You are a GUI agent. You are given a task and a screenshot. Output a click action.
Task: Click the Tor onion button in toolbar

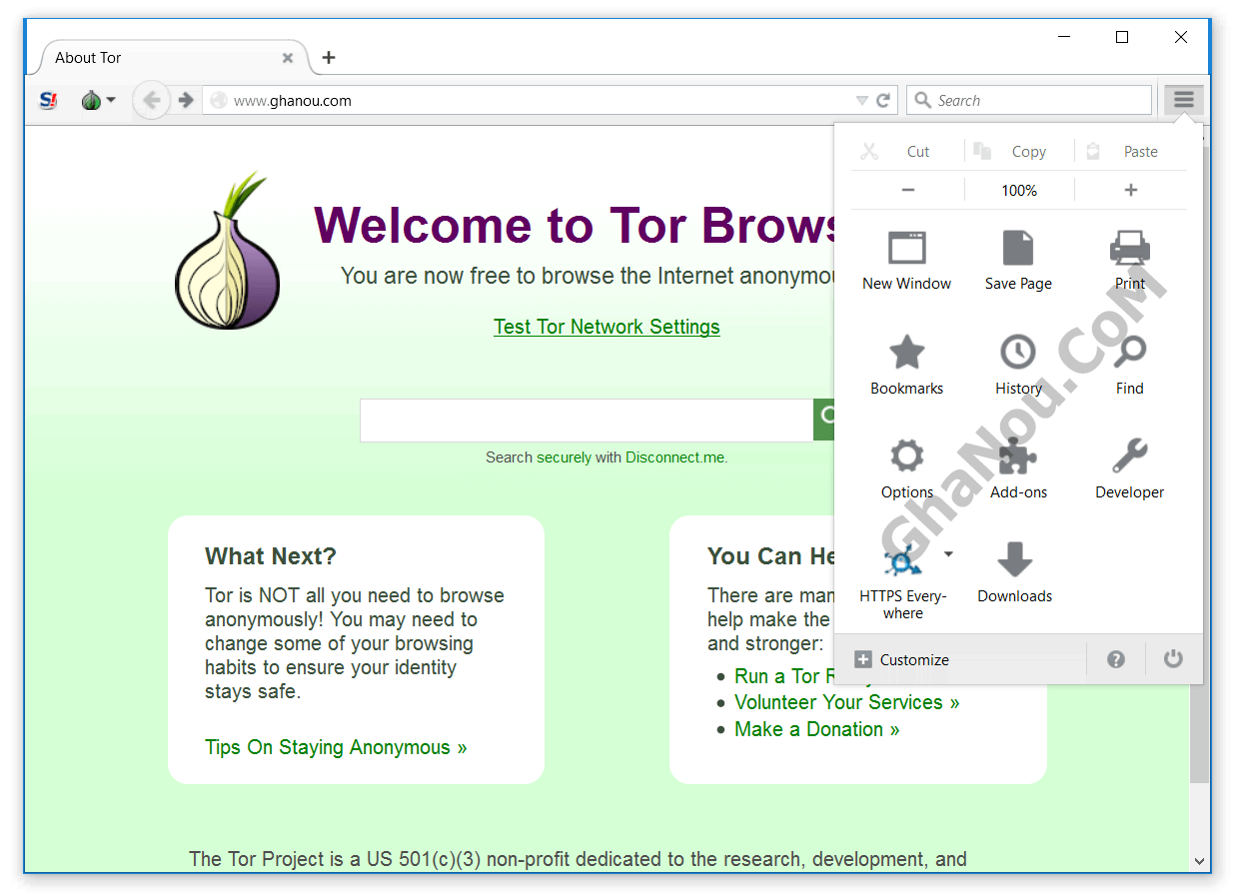point(91,100)
